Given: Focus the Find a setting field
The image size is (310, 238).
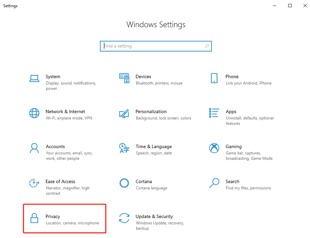Looking at the screenshot, I should coord(156,46).
